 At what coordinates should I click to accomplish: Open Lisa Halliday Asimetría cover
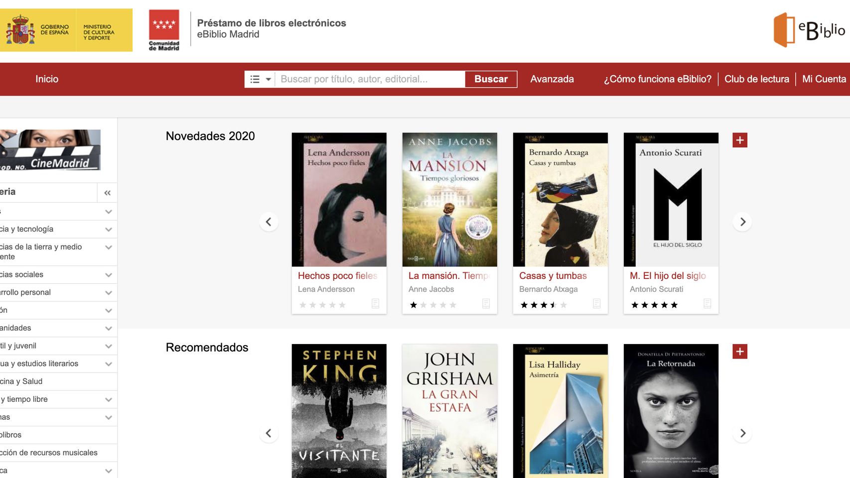coord(561,411)
